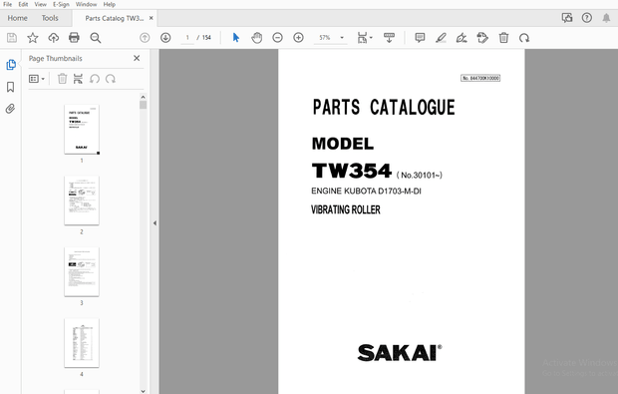Delete selected thumbnail pages trash icon
618x394 pixels.
click(x=62, y=79)
